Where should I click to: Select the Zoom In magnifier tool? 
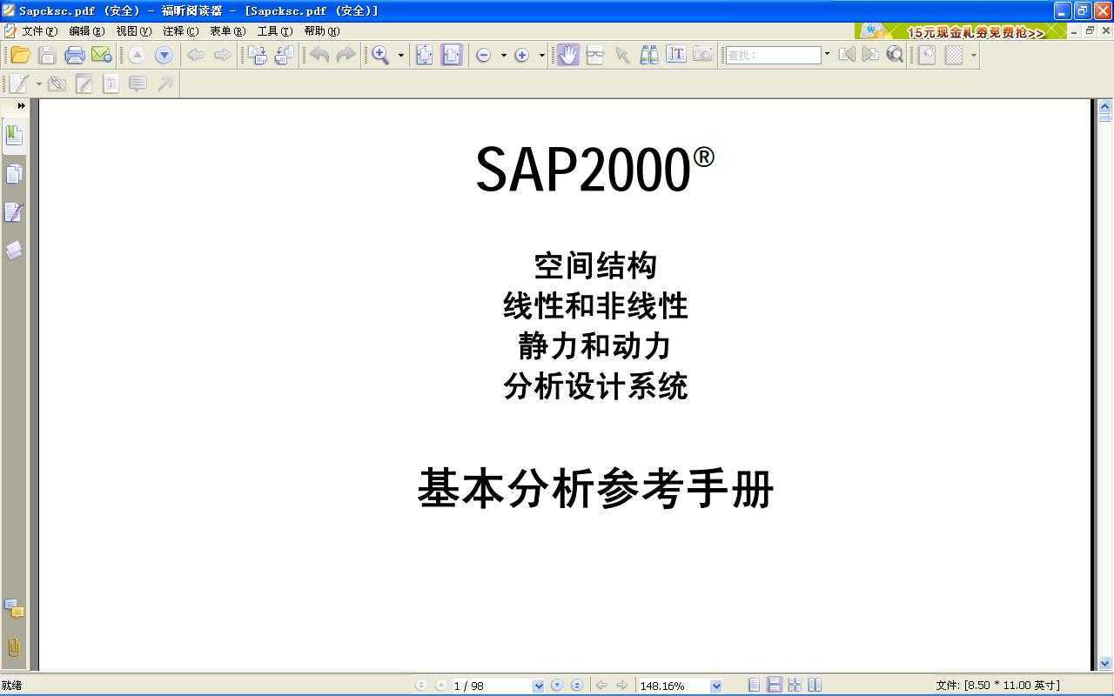pos(381,55)
